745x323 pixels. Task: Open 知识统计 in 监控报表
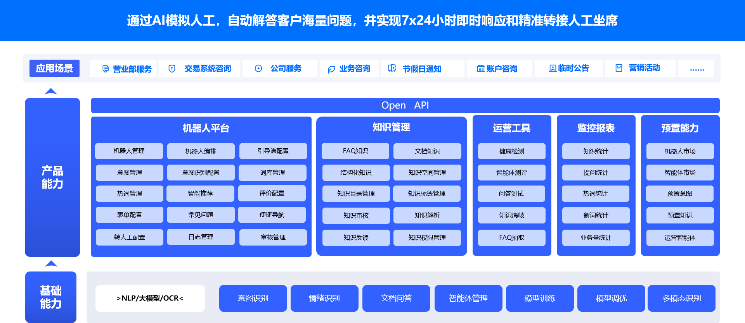tap(596, 151)
